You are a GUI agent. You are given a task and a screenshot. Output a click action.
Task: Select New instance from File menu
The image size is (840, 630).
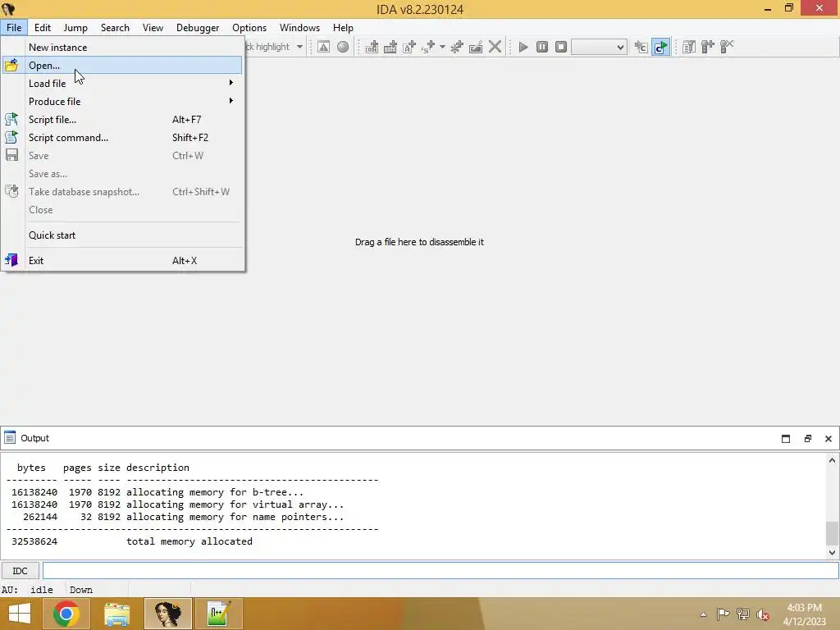tap(122, 47)
